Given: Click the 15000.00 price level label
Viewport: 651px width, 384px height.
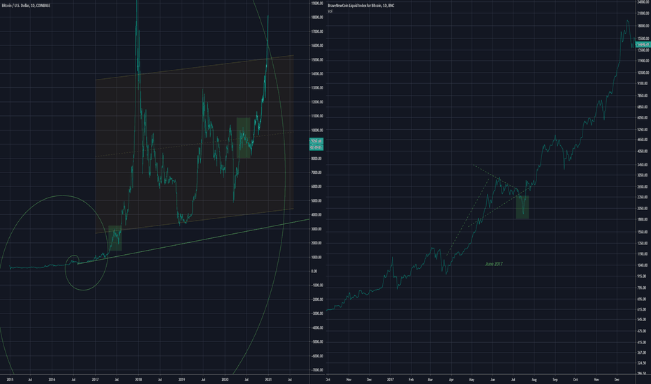Looking at the screenshot, I should pyautogui.click(x=317, y=60).
